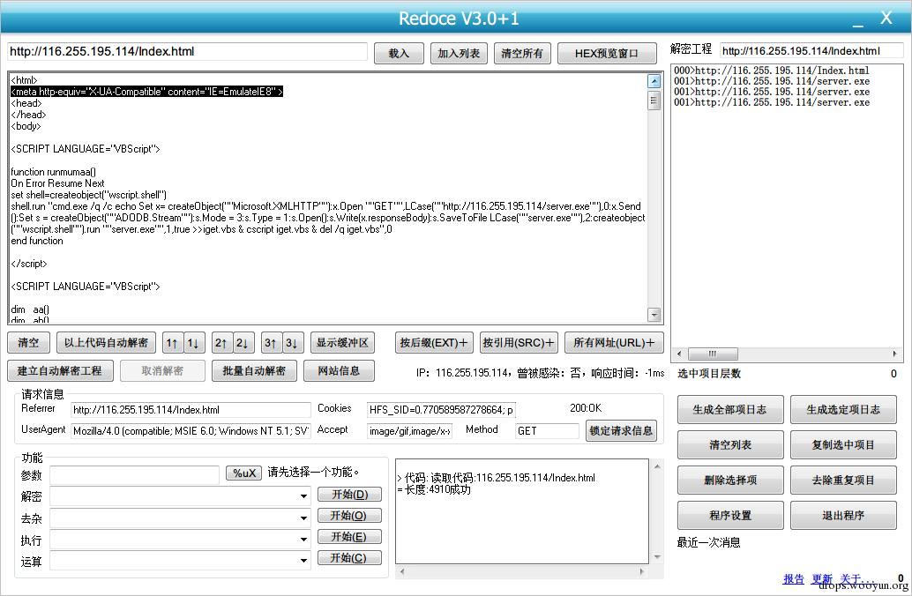Click the 生成全部项日志 button
Image resolution: width=912 pixels, height=596 pixels.
(730, 410)
